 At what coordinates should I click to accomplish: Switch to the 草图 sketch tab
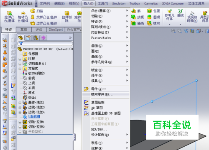pos(24,30)
